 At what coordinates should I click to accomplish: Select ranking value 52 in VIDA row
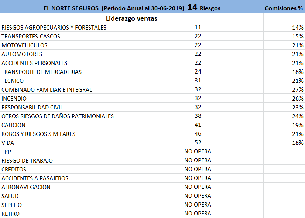coord(198,143)
